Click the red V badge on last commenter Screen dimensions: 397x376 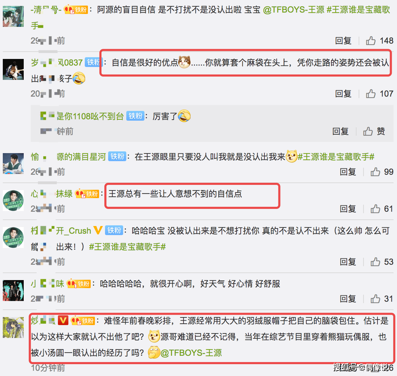(63, 321)
